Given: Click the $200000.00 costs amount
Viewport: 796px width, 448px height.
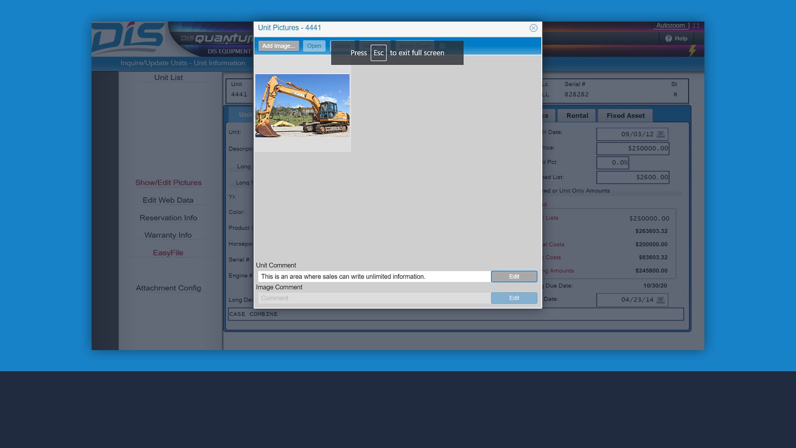Looking at the screenshot, I should tap(651, 244).
